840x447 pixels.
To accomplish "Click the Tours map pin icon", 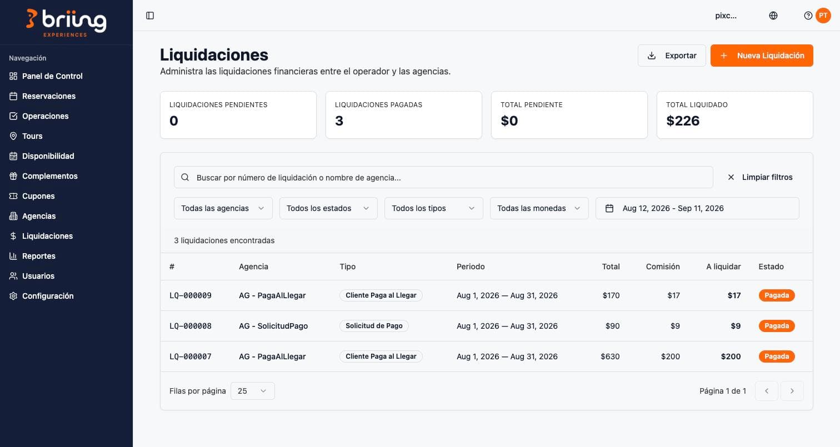I will [x=13, y=136].
